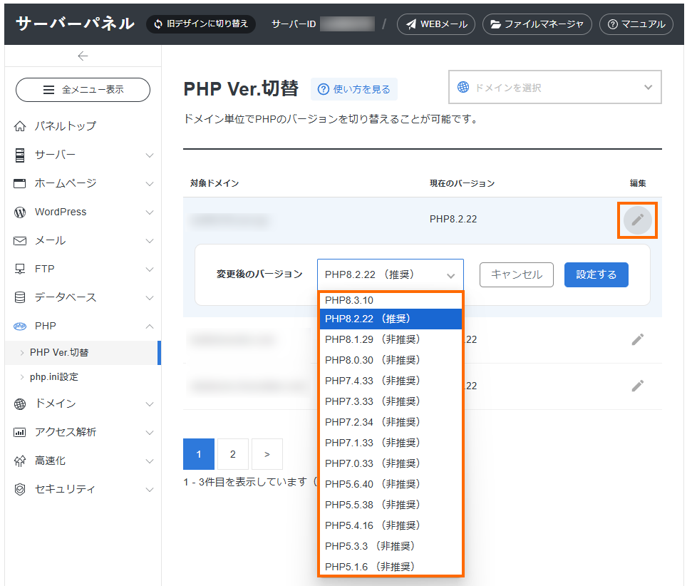The height and width of the screenshot is (586, 687).
Task: Click the globe icon in domain selector
Action: (x=463, y=87)
